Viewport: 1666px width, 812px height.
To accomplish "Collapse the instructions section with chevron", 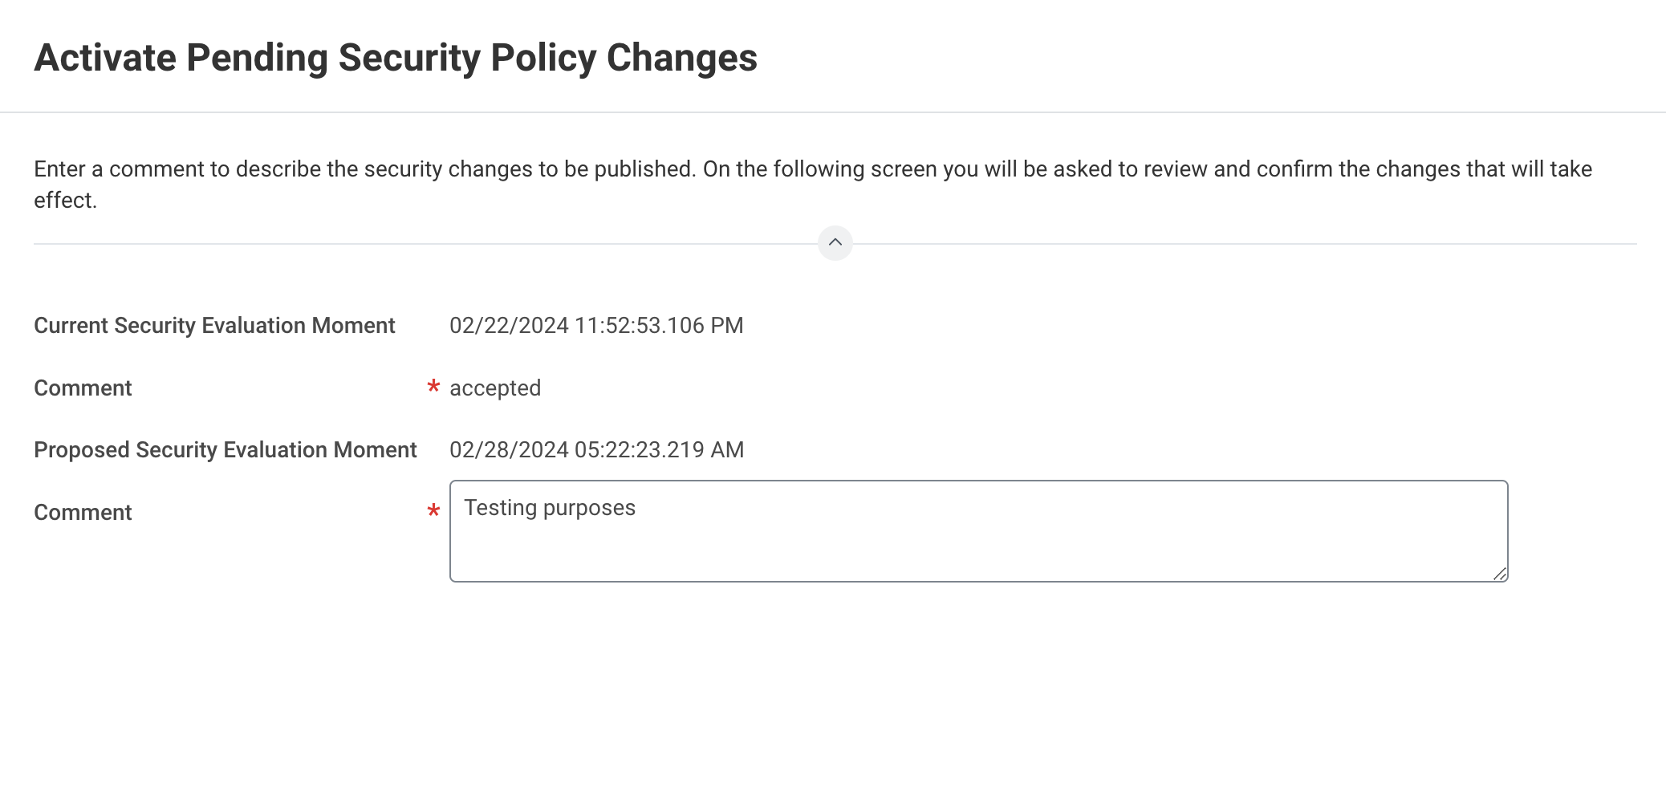I will pyautogui.click(x=835, y=242).
